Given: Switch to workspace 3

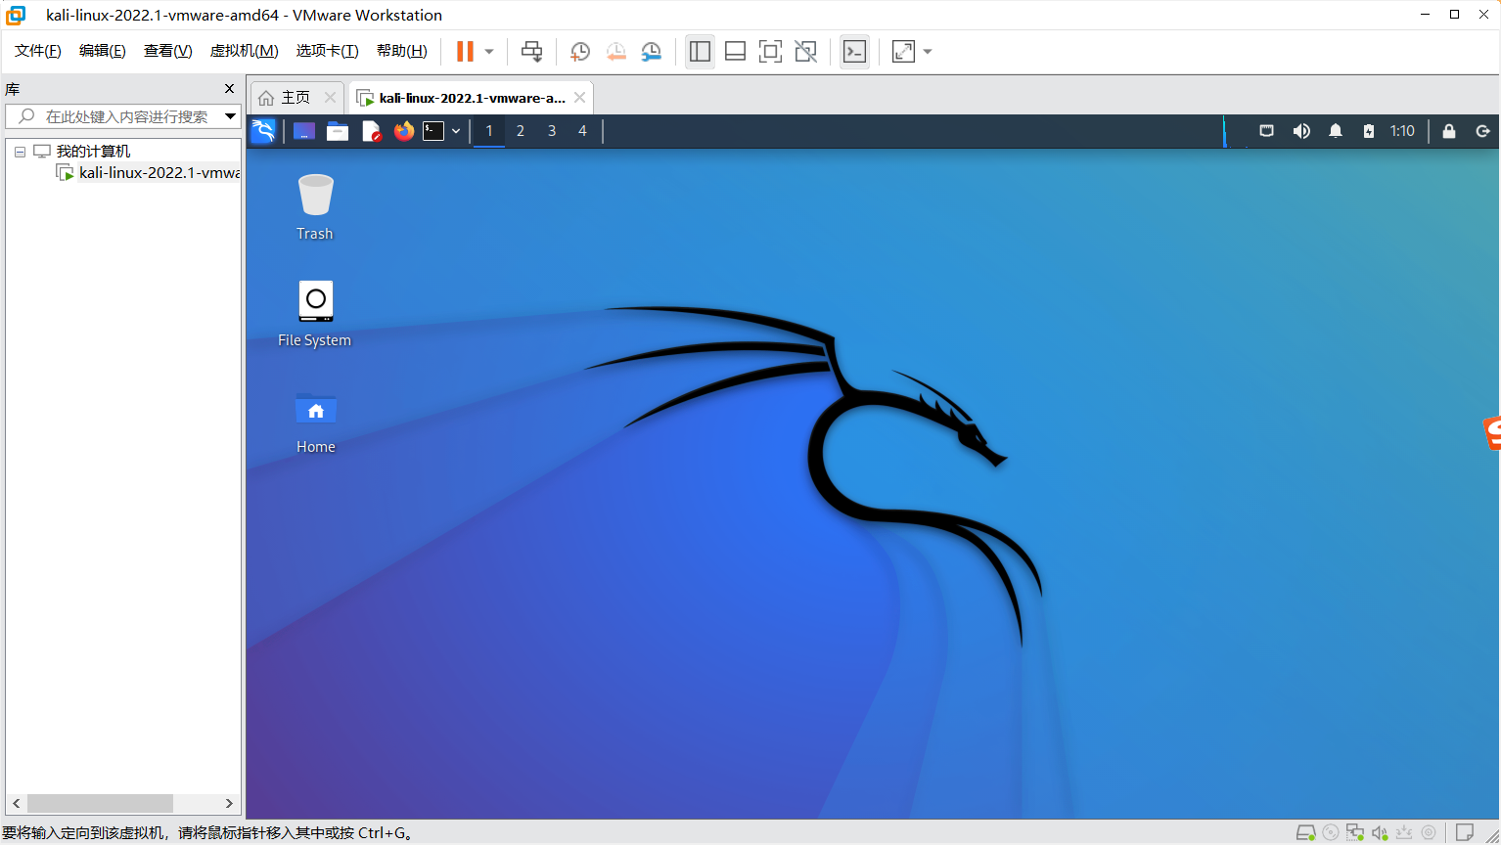Looking at the screenshot, I should (x=552, y=131).
